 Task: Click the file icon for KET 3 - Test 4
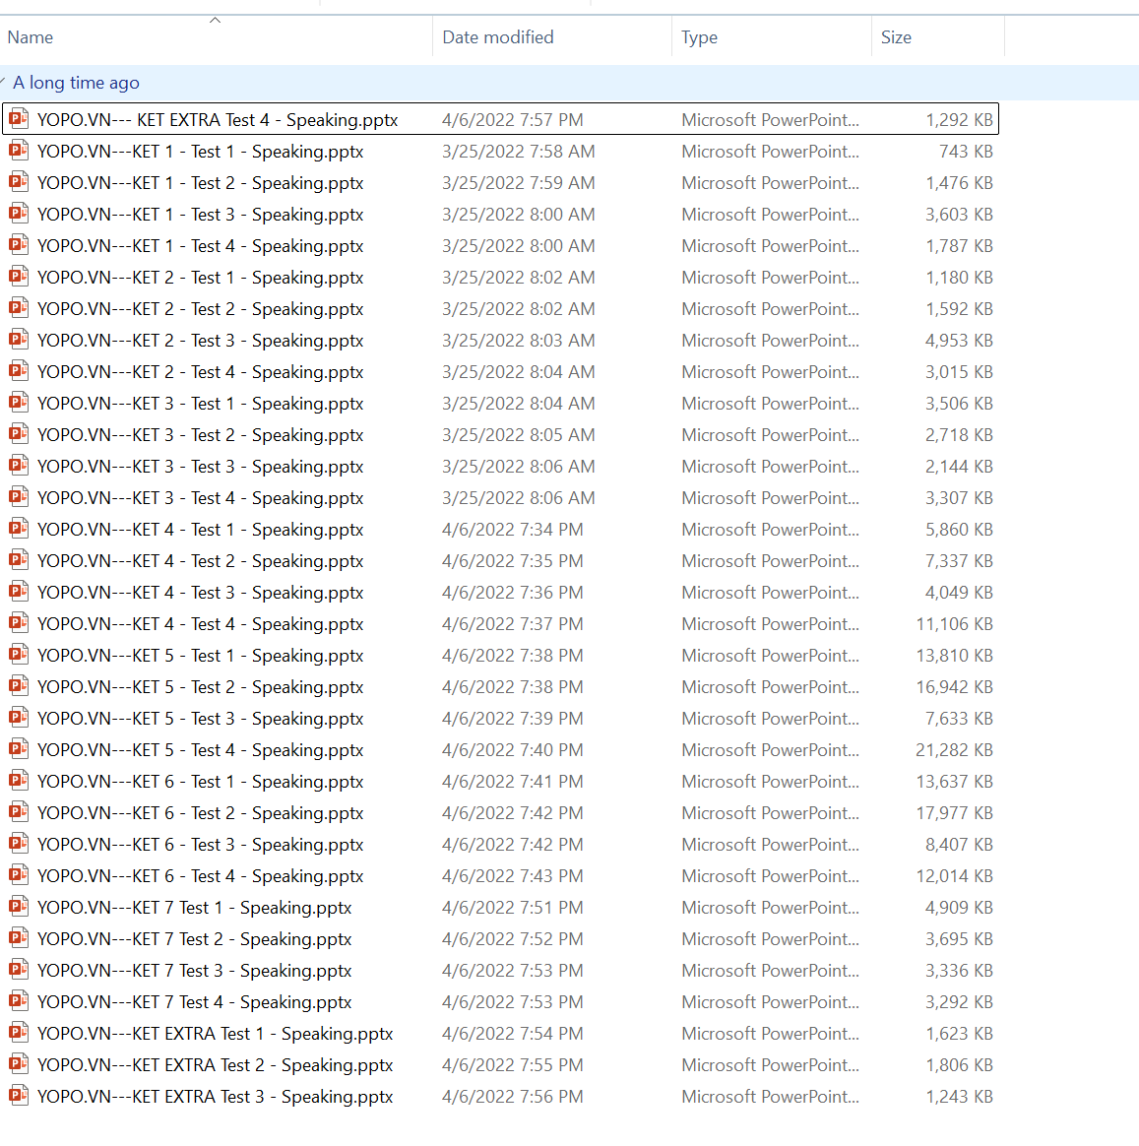pyautogui.click(x=18, y=497)
